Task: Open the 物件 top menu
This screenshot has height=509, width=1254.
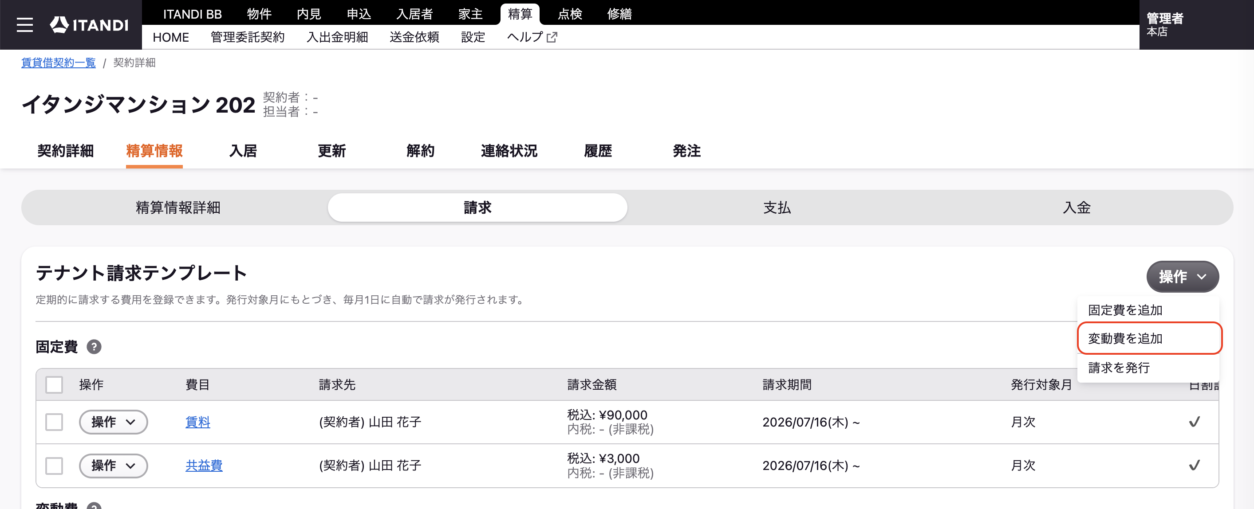Action: [259, 14]
